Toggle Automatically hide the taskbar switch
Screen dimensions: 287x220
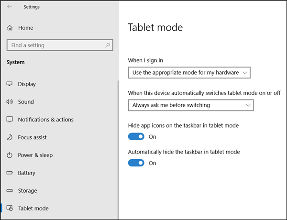tap(136, 163)
